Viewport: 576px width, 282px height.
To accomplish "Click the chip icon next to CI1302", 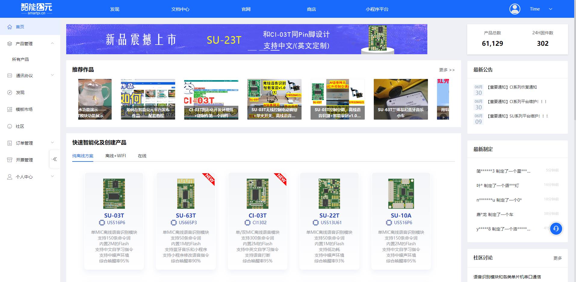I will 247,223.
